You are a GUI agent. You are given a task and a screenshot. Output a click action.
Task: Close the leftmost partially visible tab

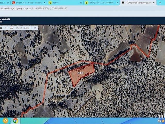tap(8, 3)
